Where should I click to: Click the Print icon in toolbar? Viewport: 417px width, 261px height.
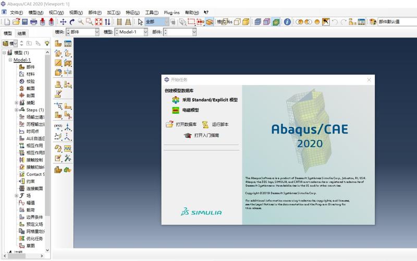click(x=33, y=22)
